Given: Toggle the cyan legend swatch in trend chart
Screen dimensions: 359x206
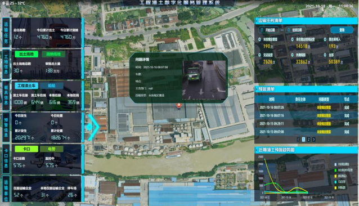Looking at the screenshot, I should [x=335, y=182].
